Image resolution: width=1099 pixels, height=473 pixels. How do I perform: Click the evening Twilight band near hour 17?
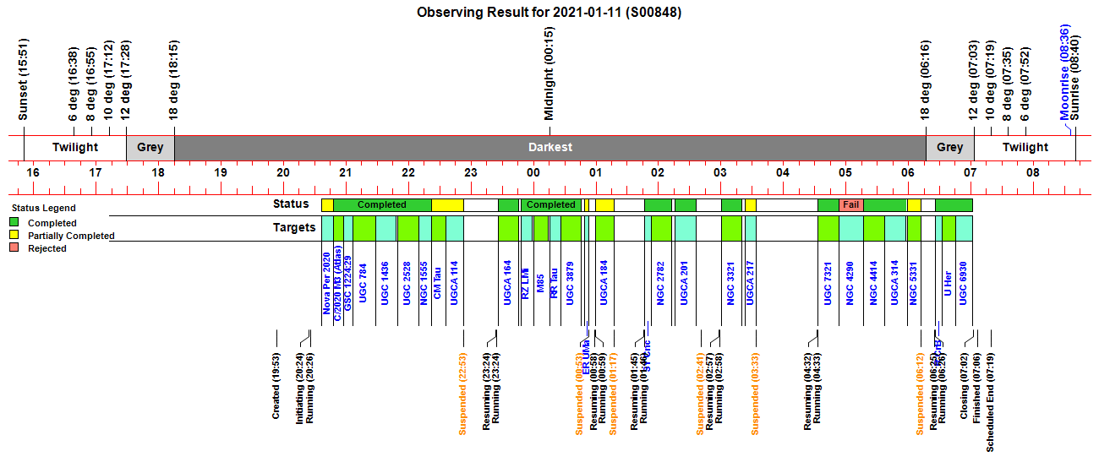tap(75, 147)
